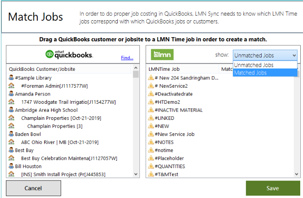Click the customer icon beside Ambridge Area High School

[11, 110]
